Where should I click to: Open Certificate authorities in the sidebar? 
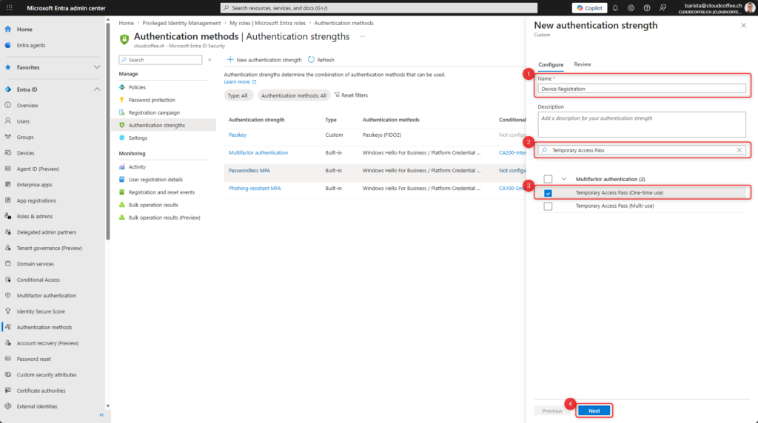(41, 390)
